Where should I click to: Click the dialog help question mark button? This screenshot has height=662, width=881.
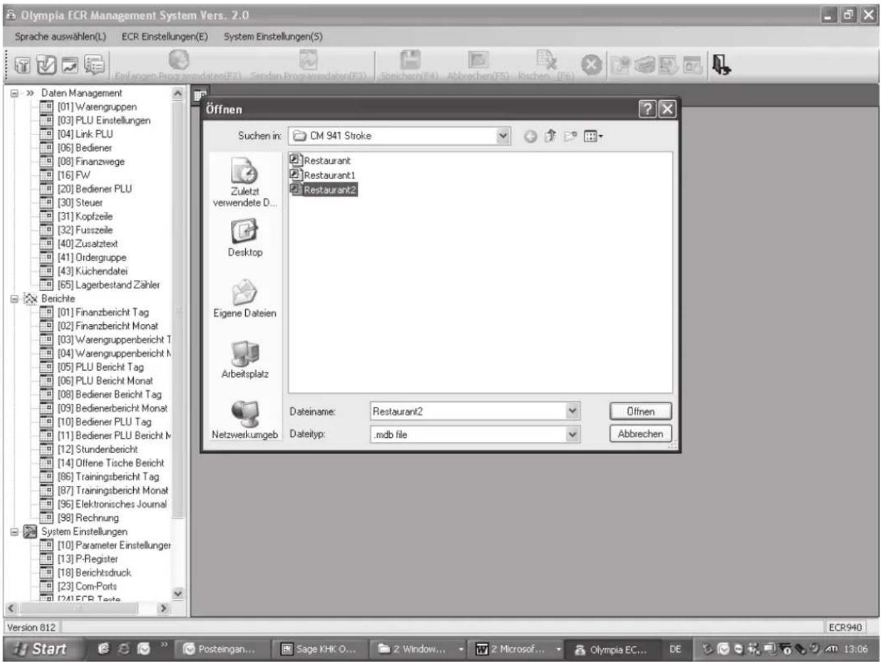(x=648, y=110)
